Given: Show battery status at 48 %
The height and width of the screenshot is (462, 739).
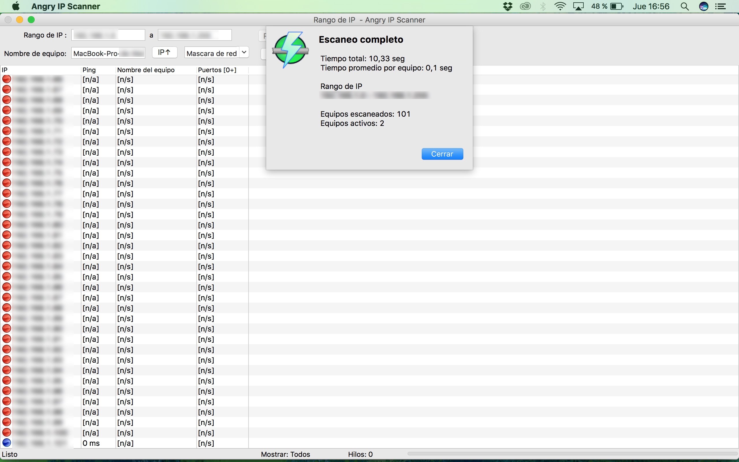Looking at the screenshot, I should pyautogui.click(x=607, y=6).
